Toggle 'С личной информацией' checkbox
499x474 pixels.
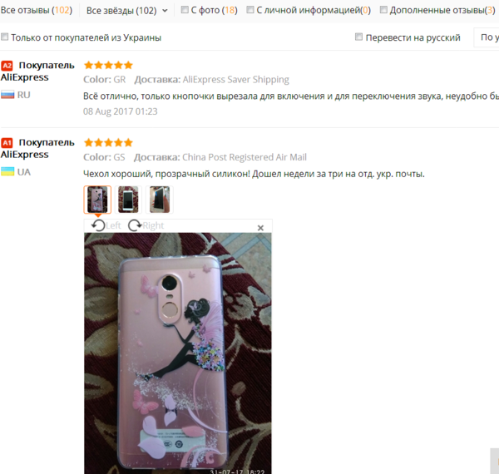250,10
